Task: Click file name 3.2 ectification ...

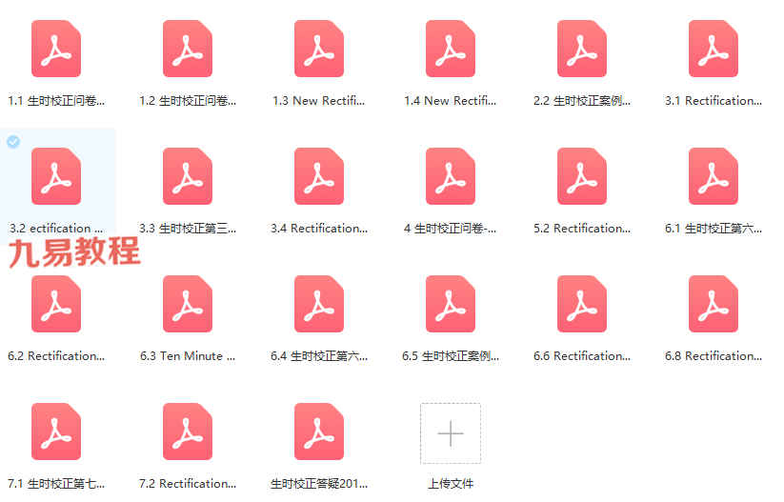Action: [56, 228]
